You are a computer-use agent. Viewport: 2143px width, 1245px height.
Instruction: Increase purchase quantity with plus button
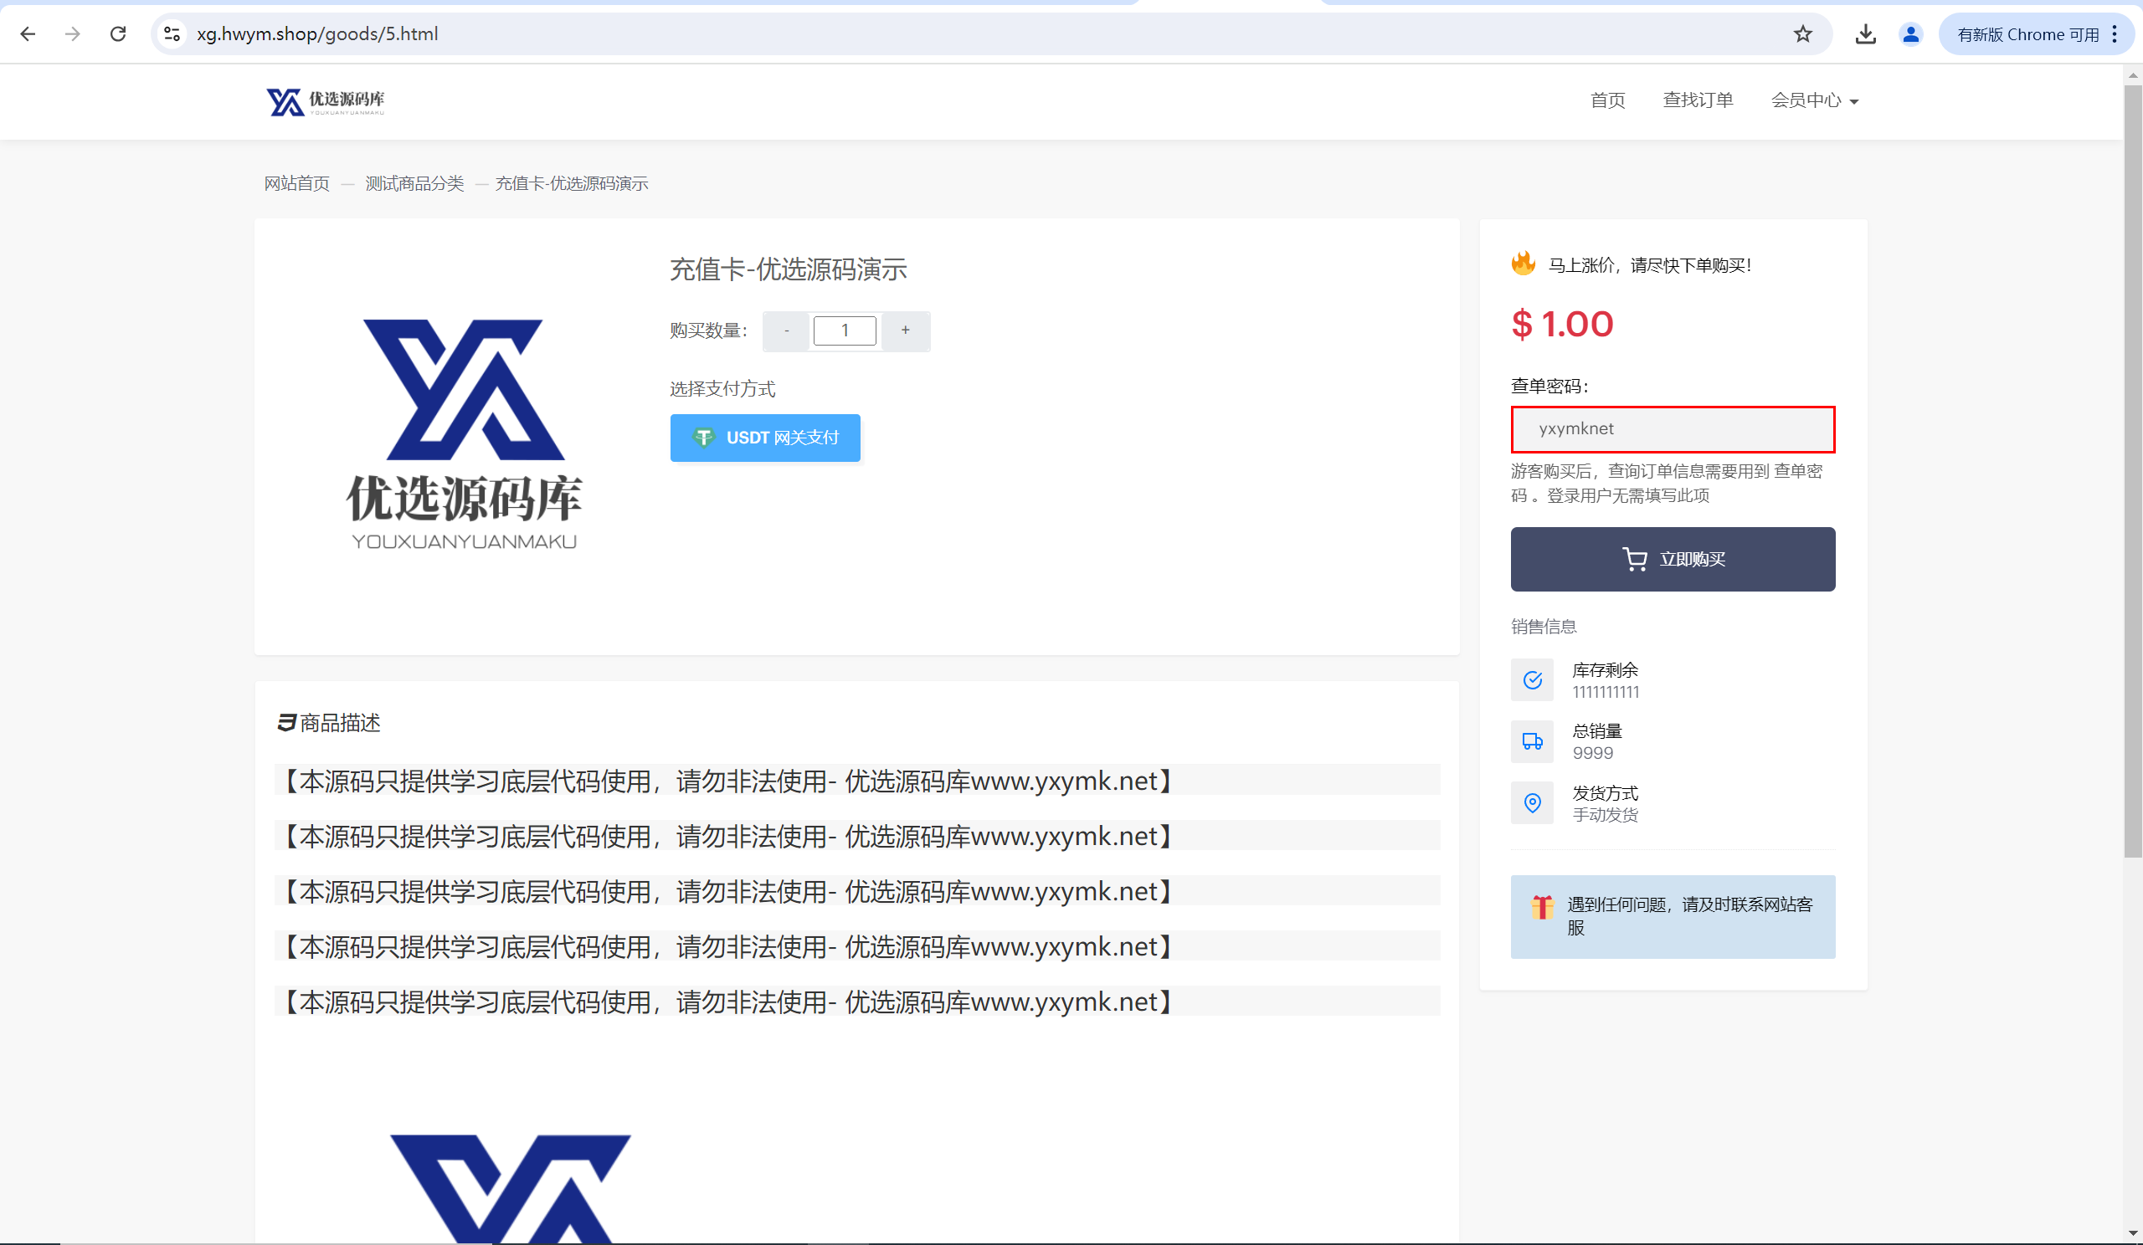[x=905, y=330]
